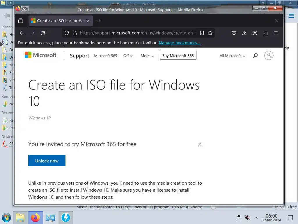
Task: Focus the address bar URL field
Action: 138,33
